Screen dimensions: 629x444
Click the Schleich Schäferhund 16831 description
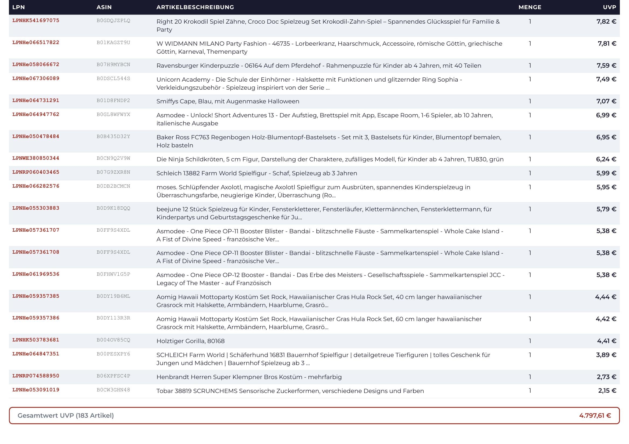click(323, 359)
